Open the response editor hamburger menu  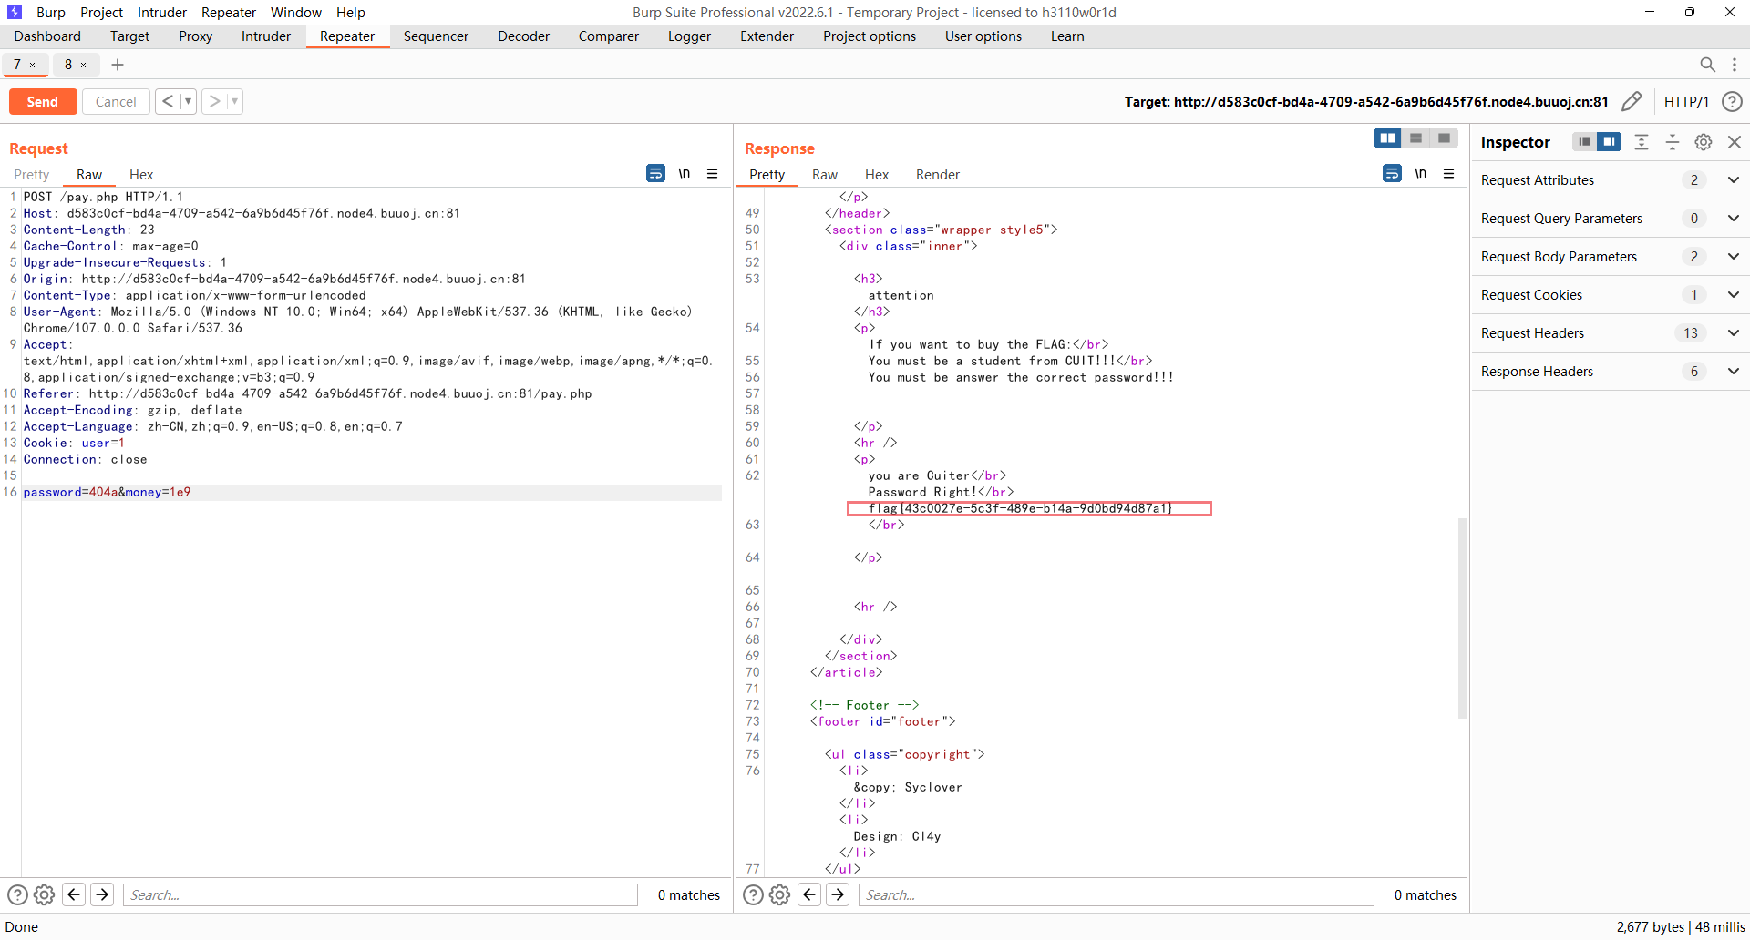pyautogui.click(x=1449, y=173)
